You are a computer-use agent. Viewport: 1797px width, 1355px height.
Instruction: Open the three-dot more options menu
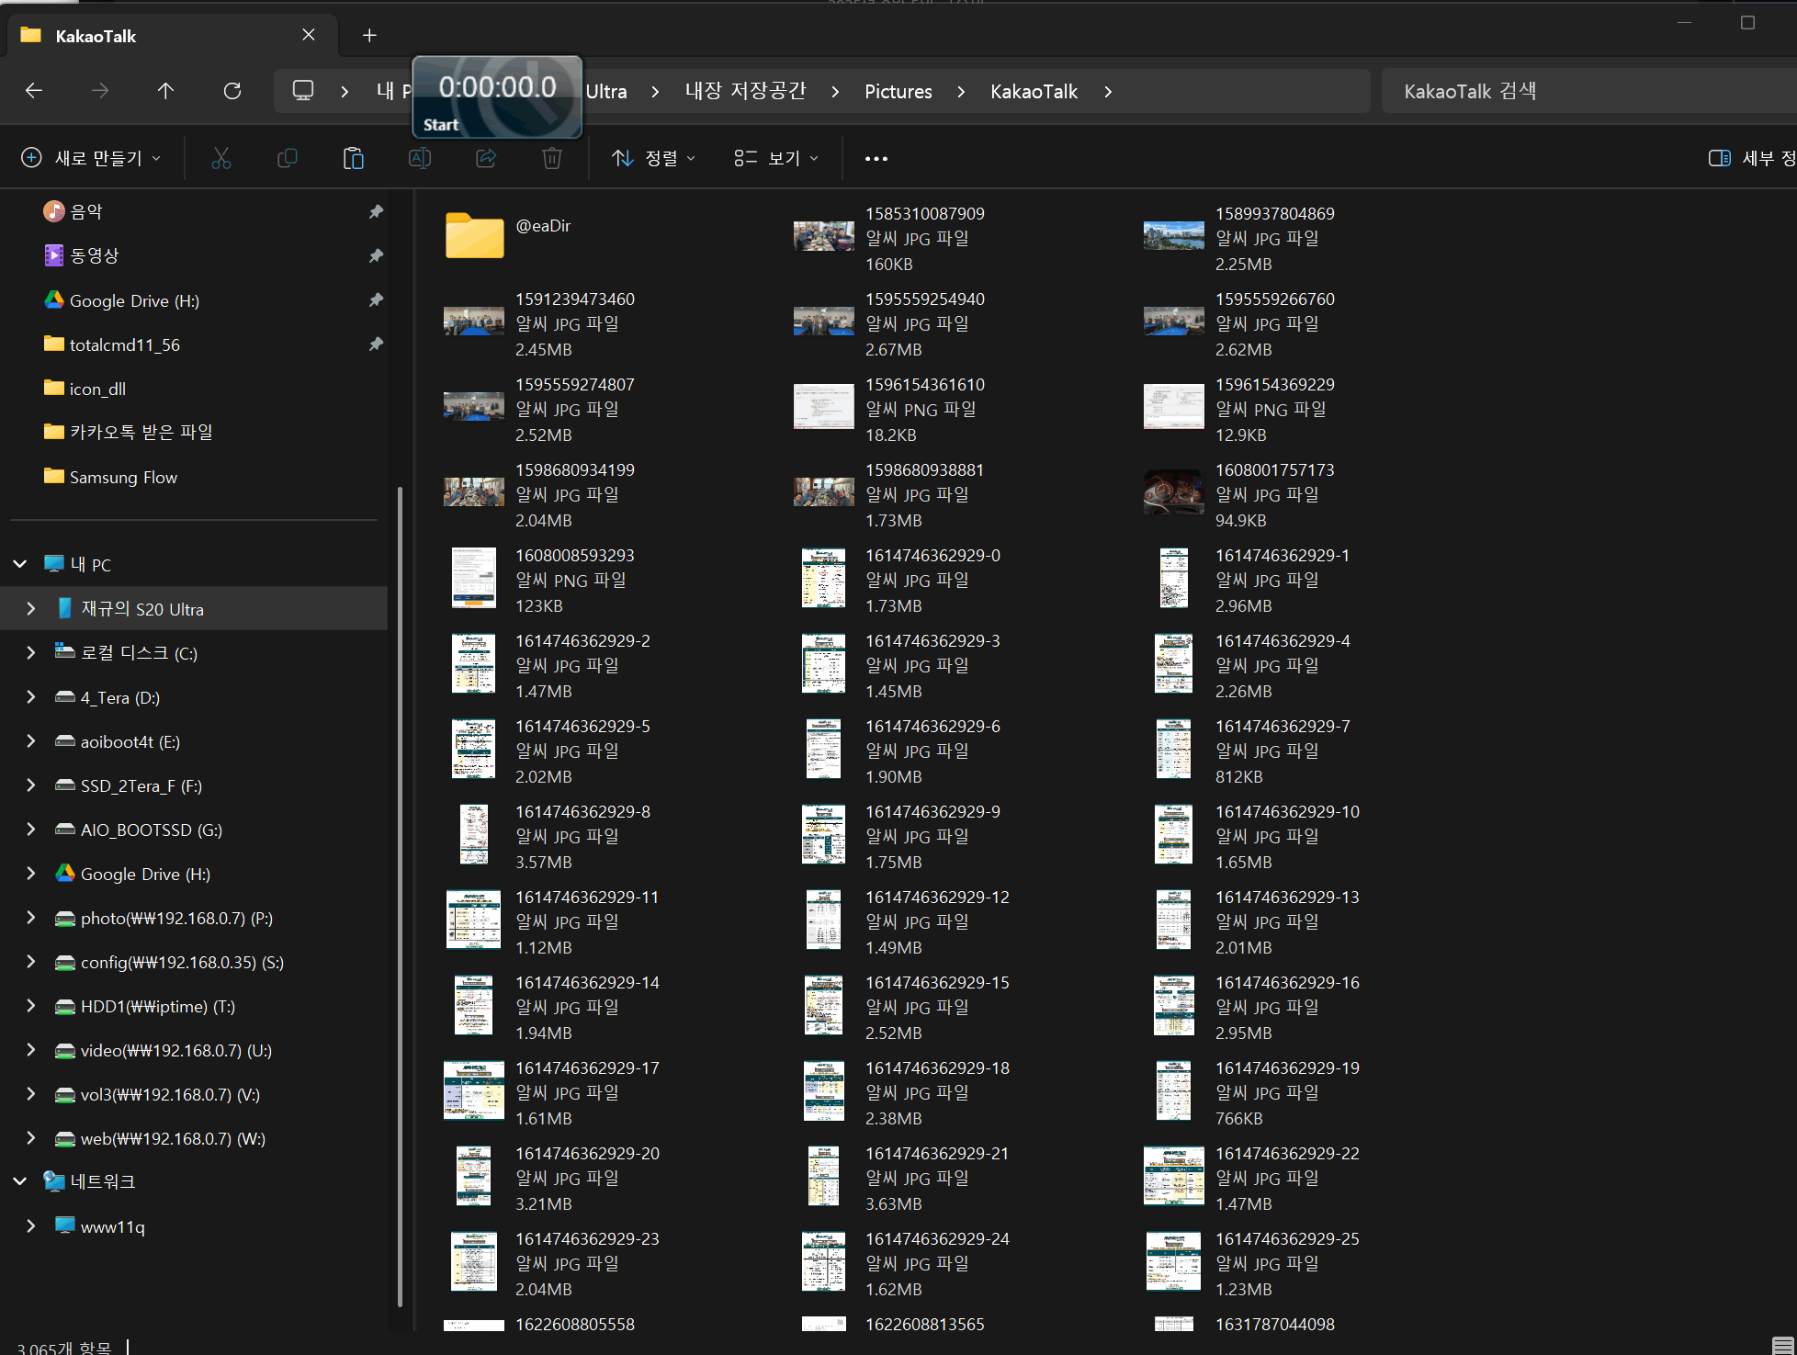(x=876, y=158)
